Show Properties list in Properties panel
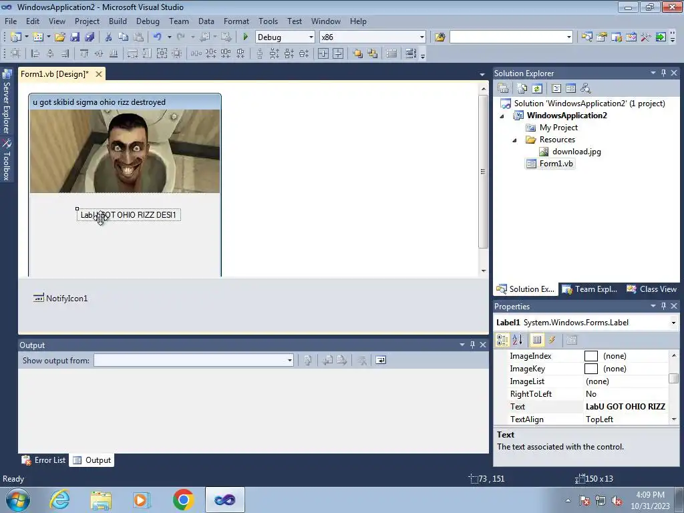This screenshot has width=684, height=513. tap(537, 340)
